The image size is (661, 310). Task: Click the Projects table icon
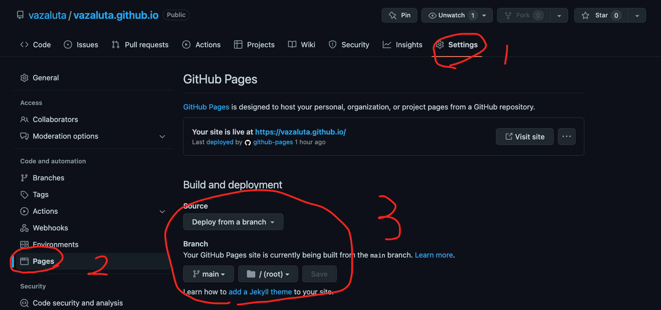pyautogui.click(x=238, y=44)
